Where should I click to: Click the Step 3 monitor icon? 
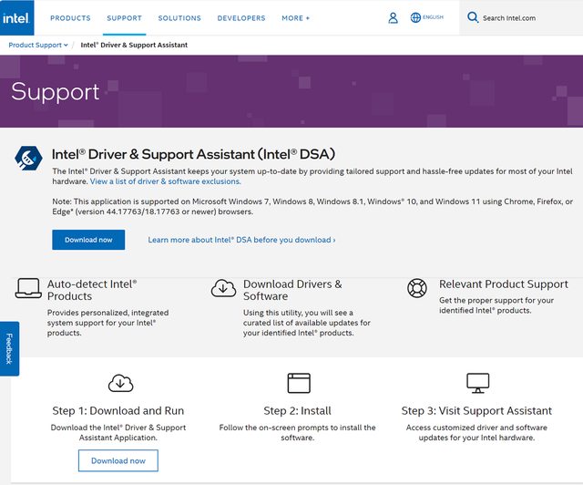(477, 383)
